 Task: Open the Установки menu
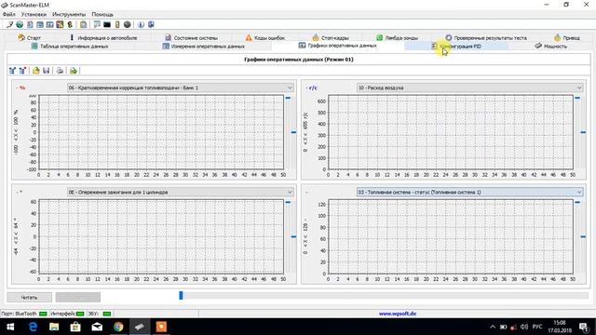[34, 15]
